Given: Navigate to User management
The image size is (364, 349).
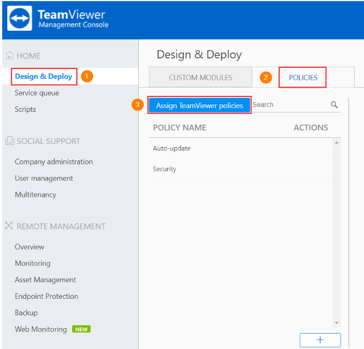Looking at the screenshot, I should pyautogui.click(x=44, y=178).
